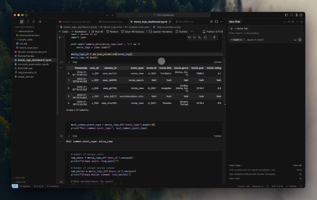This screenshot has height=200, width=317.
Task: Expand more sidebar views chevron
Action: (46, 22)
